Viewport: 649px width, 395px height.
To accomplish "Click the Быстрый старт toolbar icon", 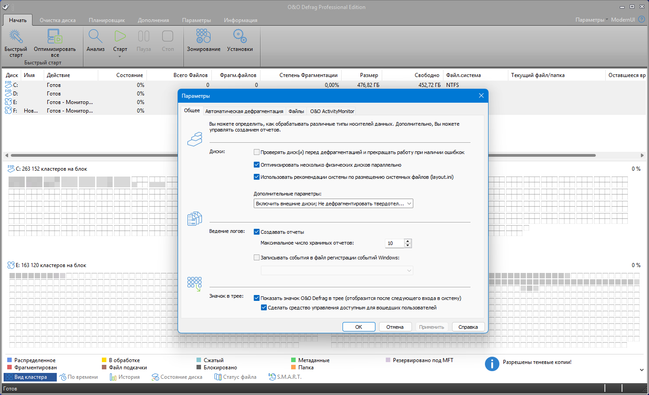I will click(x=16, y=36).
